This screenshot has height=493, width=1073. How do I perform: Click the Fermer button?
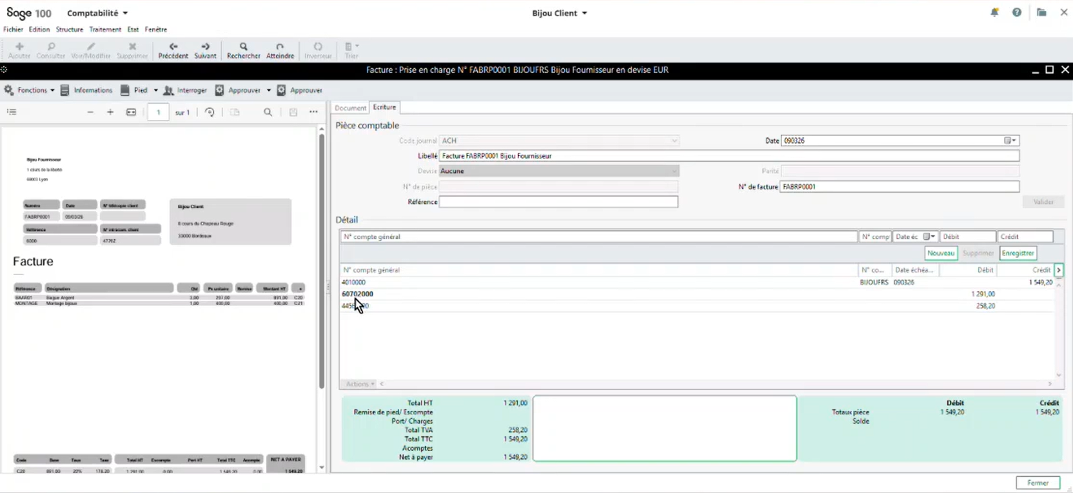pyautogui.click(x=1038, y=483)
